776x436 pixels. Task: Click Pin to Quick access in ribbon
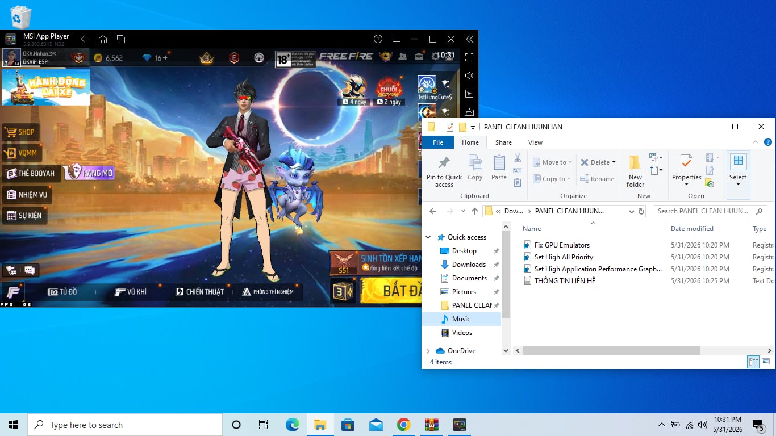pos(444,171)
